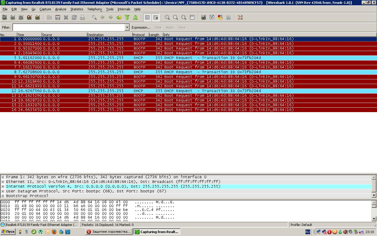The image size is (377, 236).
Task: Open the Telephony menu
Action: tap(95, 9)
